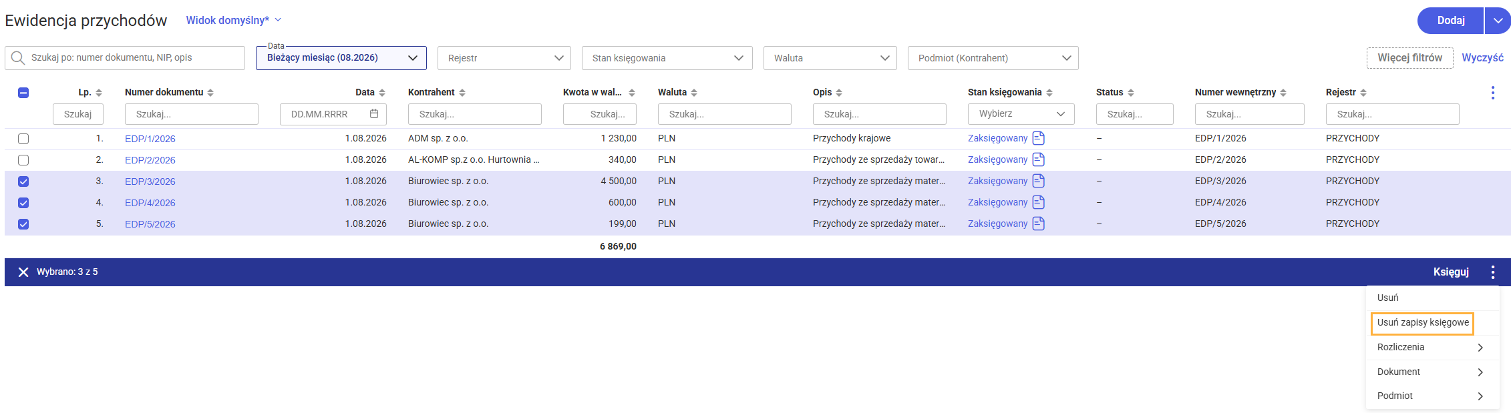The width and height of the screenshot is (1511, 413).
Task: Clear selection with the X icon
Action: (x=23, y=272)
